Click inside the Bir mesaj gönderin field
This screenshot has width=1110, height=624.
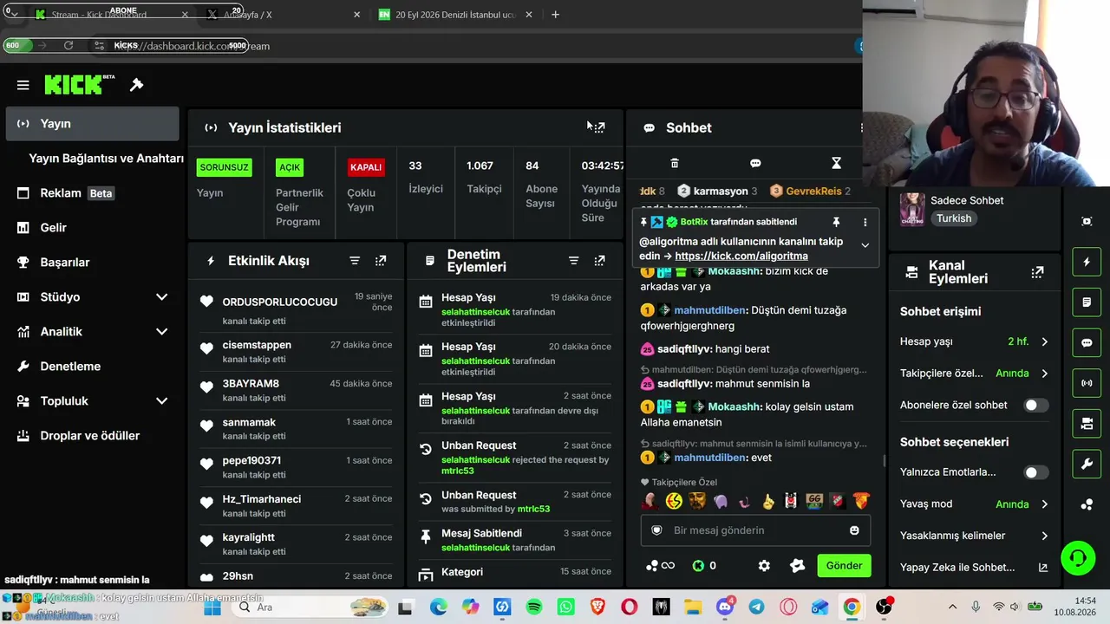(x=755, y=530)
